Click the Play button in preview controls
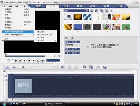Viewport: 140px width, 106px height. [x=16, y=61]
